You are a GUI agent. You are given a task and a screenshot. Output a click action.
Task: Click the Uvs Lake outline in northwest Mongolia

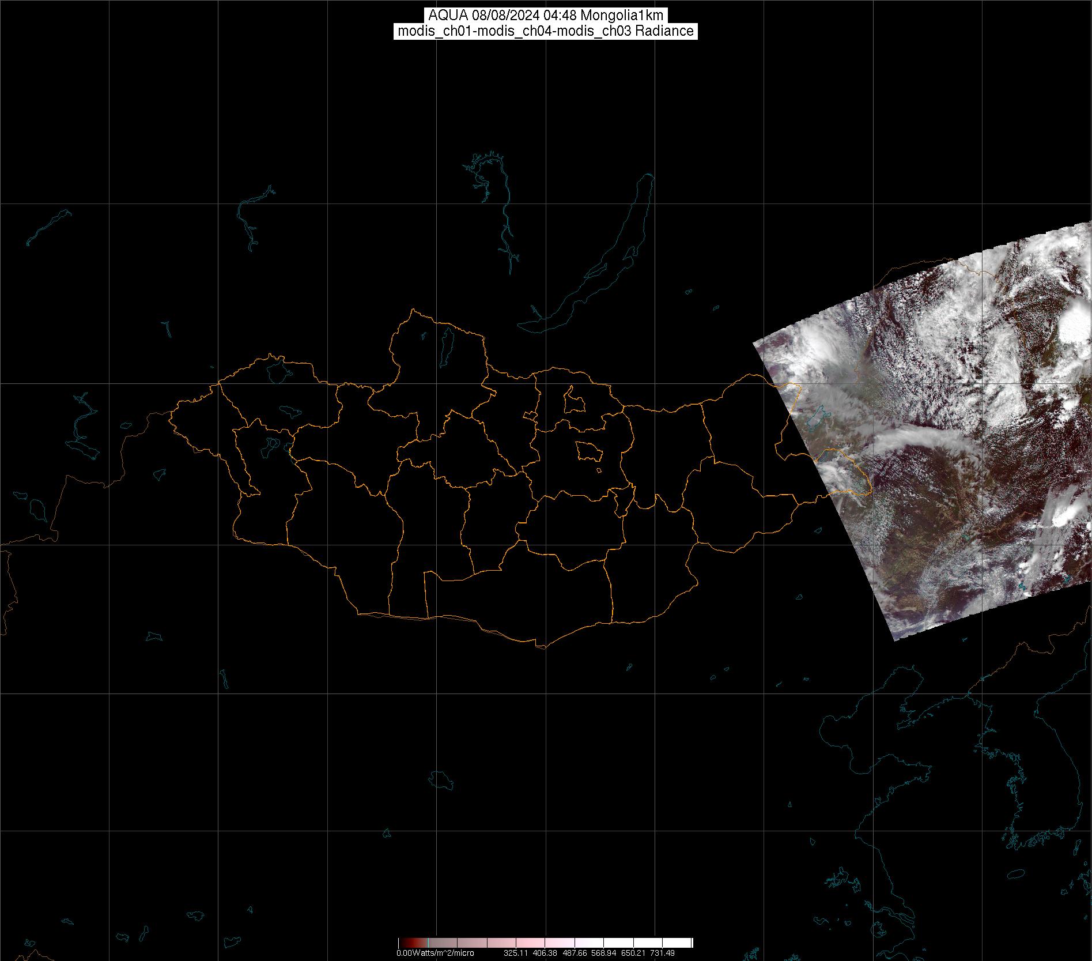click(x=277, y=371)
